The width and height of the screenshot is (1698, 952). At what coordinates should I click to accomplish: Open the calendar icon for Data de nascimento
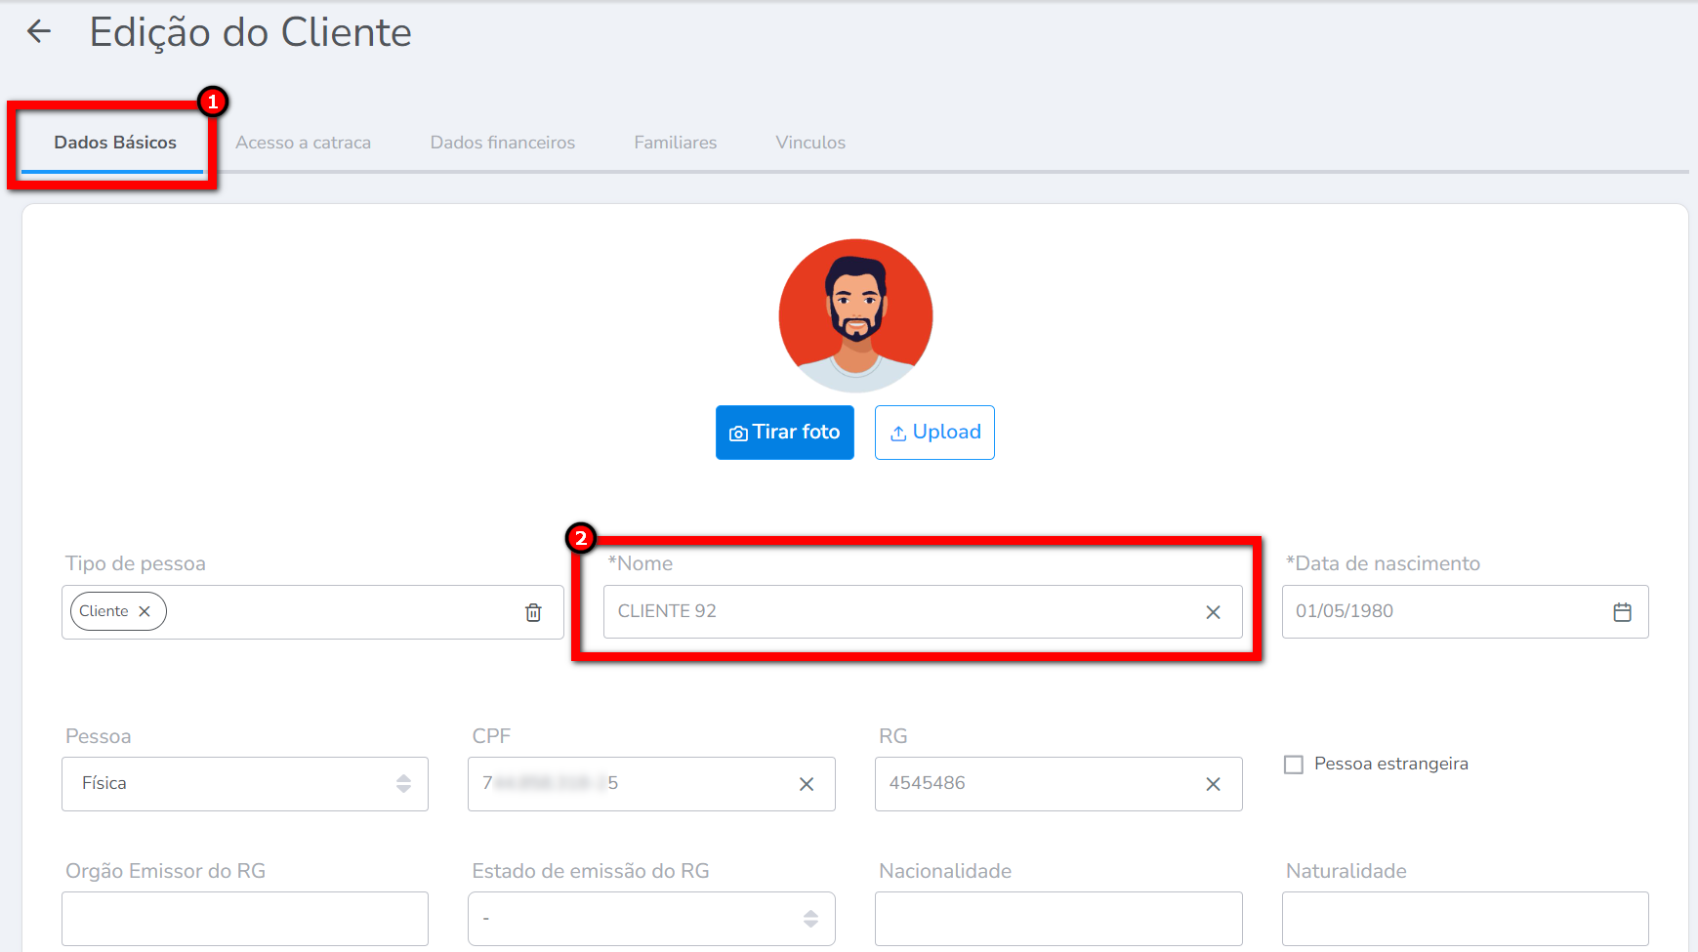(1622, 612)
